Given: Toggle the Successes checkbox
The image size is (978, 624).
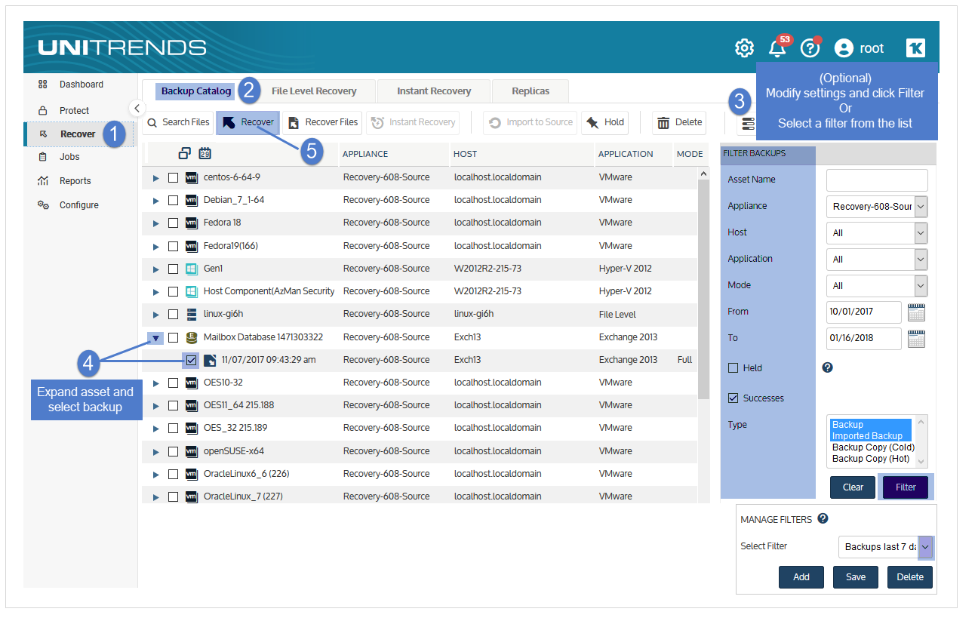Looking at the screenshot, I should [733, 398].
